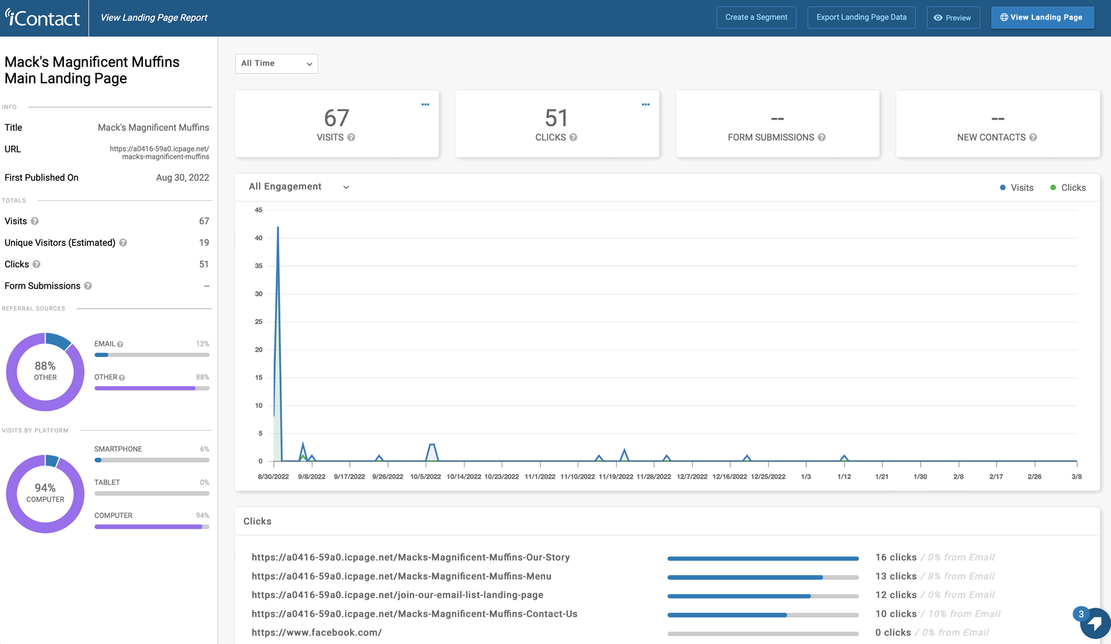Open the Clicks card three-dot menu

[x=646, y=104]
